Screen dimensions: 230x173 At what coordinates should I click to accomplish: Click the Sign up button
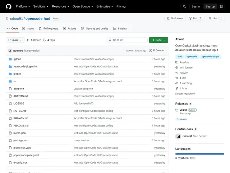[x=210, y=6]
